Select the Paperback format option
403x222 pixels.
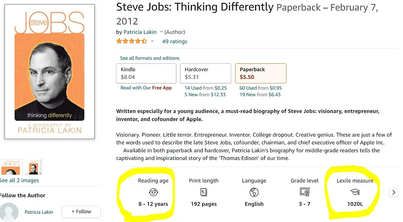point(261,73)
